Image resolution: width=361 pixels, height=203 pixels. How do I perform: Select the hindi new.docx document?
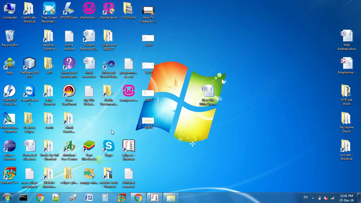[89, 68]
